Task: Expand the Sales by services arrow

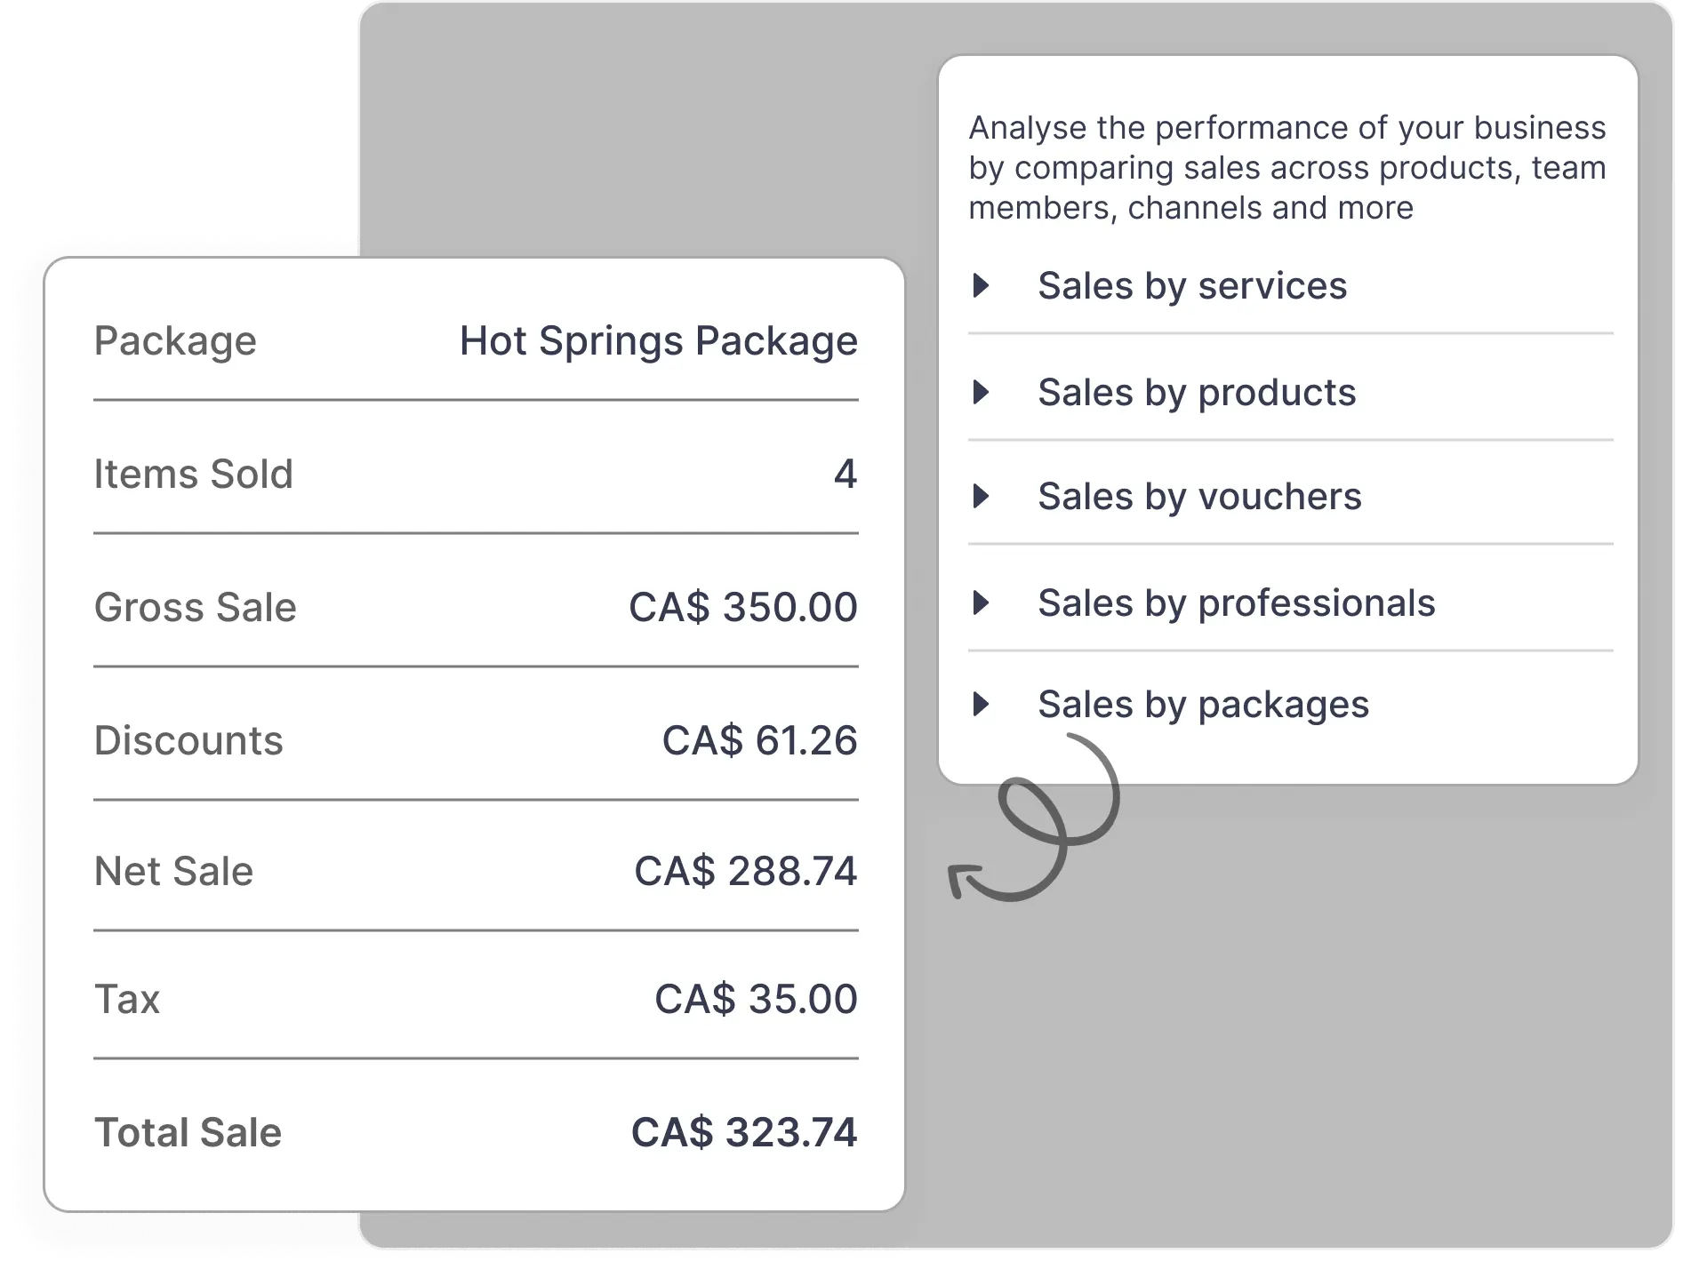Action: pyautogui.click(x=982, y=286)
